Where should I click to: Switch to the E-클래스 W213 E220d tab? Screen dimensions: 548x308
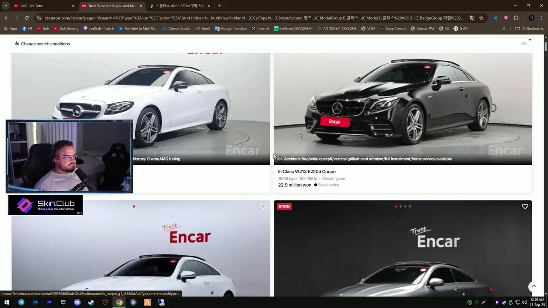[179, 6]
